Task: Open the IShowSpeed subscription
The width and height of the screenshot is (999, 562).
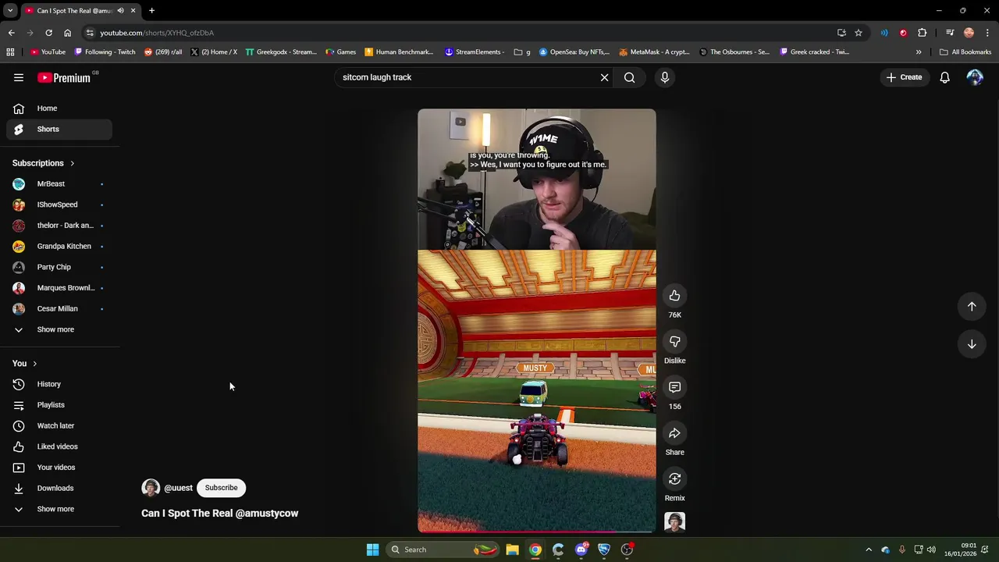Action: (59, 205)
